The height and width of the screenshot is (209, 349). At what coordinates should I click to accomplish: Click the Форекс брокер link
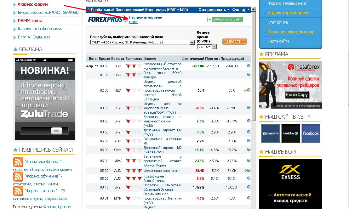[x=57, y=207]
